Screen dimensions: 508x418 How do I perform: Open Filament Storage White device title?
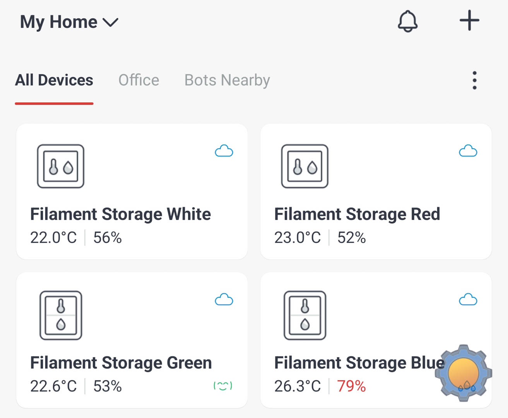point(121,214)
